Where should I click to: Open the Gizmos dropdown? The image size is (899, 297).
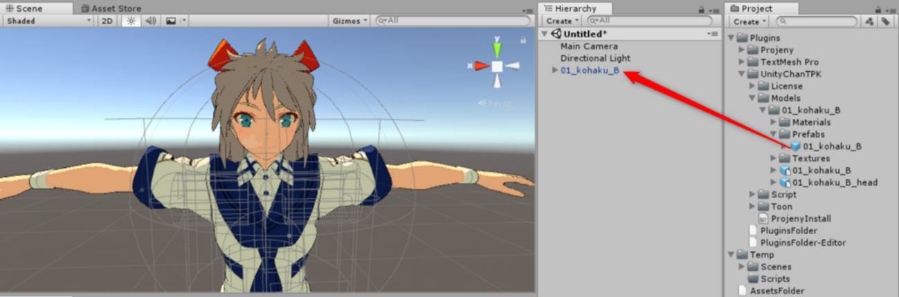coord(349,21)
